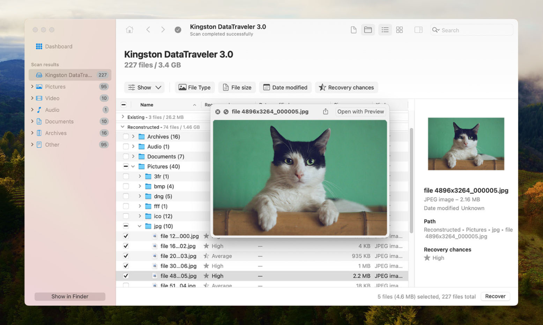The width and height of the screenshot is (543, 325).
Task: Toggle the side preview panel icon
Action: [x=418, y=30]
